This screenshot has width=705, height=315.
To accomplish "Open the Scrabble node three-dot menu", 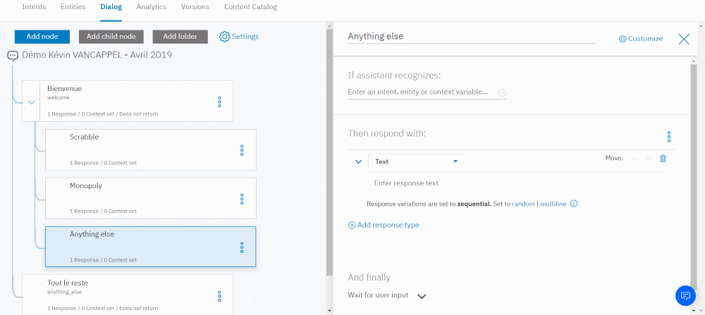I will [x=242, y=150].
